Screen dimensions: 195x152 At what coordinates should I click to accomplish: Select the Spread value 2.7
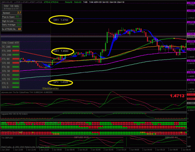(19, 13)
